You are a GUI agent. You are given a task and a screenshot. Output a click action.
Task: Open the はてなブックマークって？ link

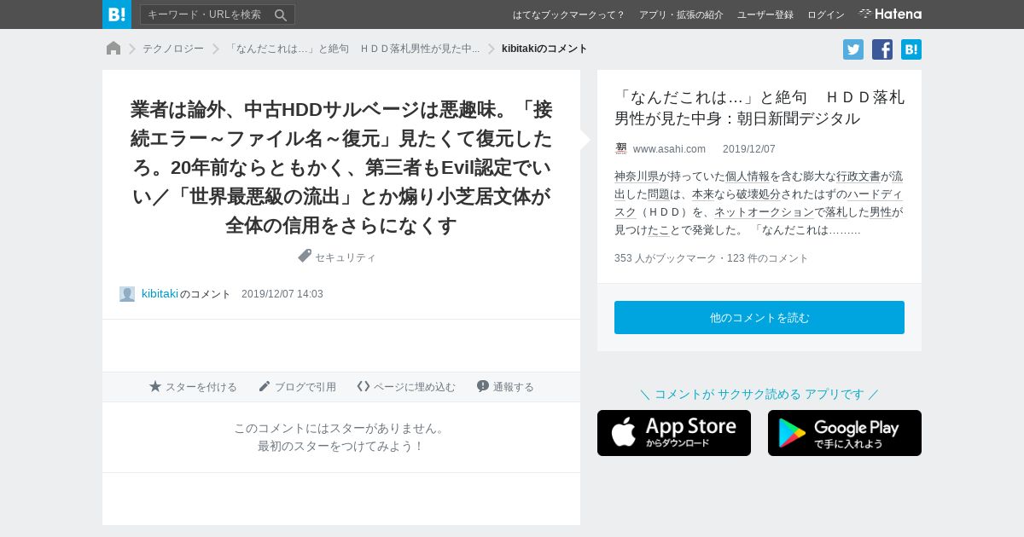point(568,14)
